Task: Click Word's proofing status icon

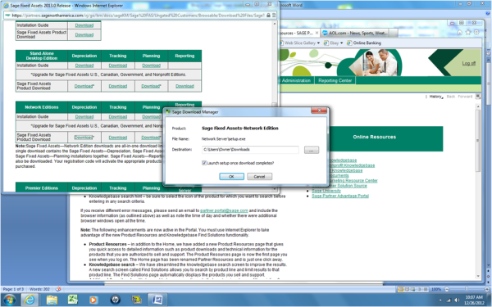Action: click(58, 289)
